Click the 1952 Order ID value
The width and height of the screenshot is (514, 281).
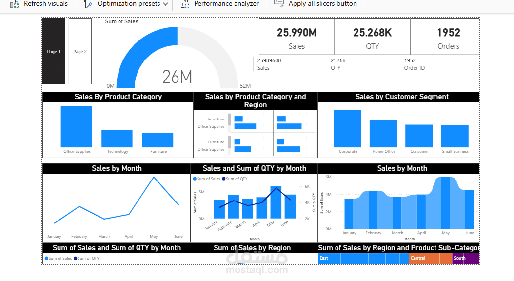pos(410,60)
